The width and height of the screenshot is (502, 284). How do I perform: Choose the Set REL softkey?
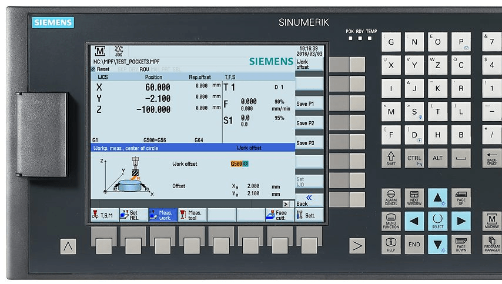pos(134,215)
